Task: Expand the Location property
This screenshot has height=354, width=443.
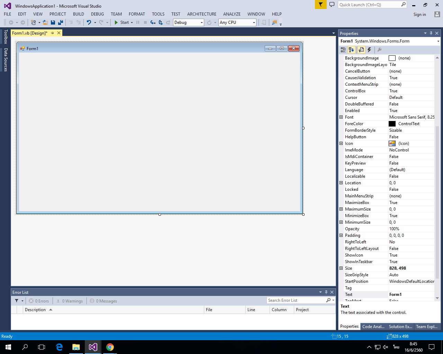Action: coord(341,183)
